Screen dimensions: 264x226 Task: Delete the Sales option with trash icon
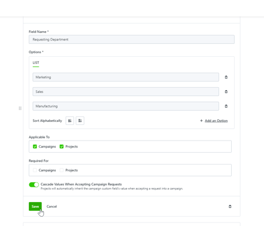pyautogui.click(x=226, y=91)
